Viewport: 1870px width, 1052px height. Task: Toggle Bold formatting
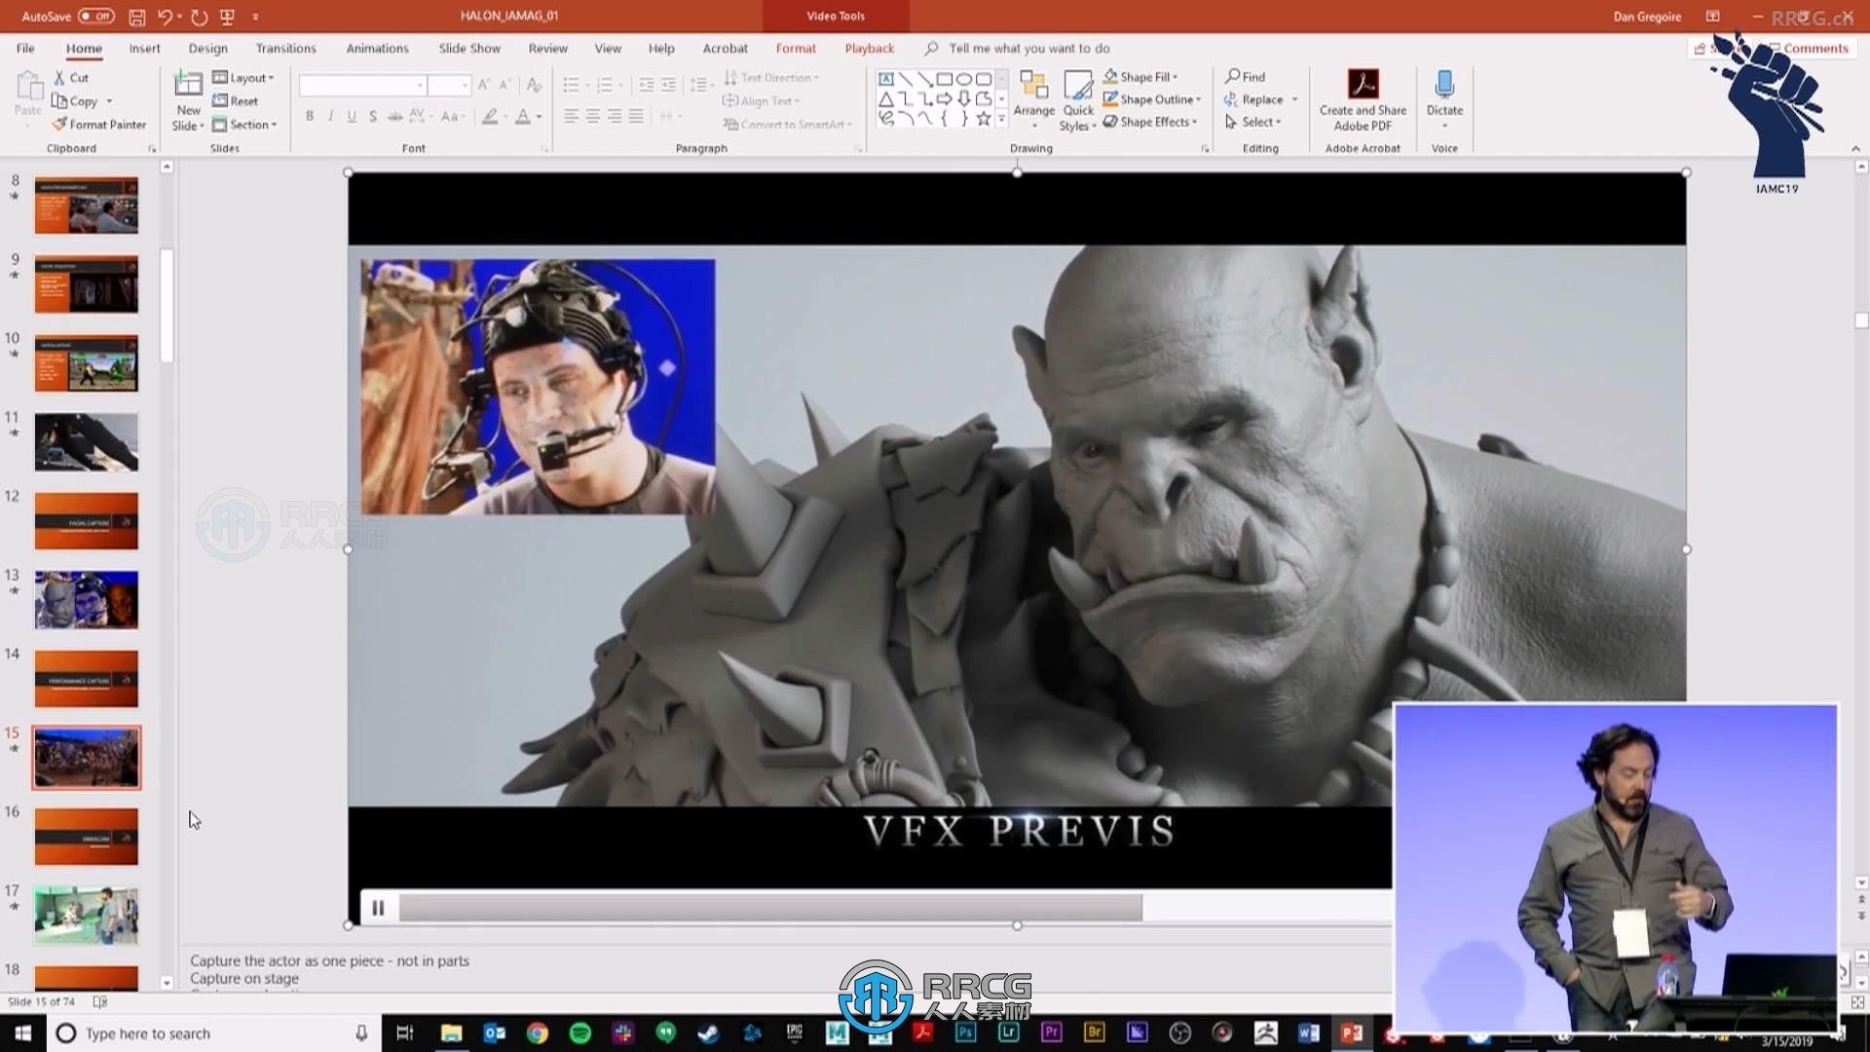click(x=310, y=116)
